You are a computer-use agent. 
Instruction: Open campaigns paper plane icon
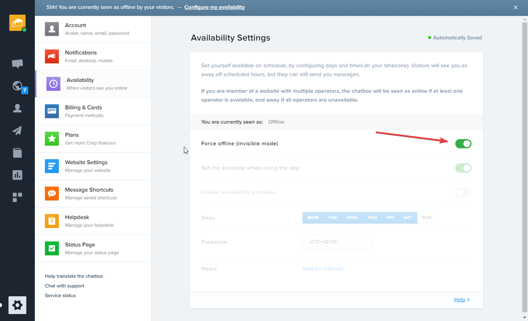point(17,131)
